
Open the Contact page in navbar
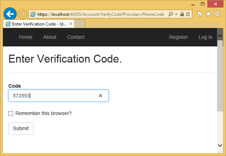[x=76, y=37]
